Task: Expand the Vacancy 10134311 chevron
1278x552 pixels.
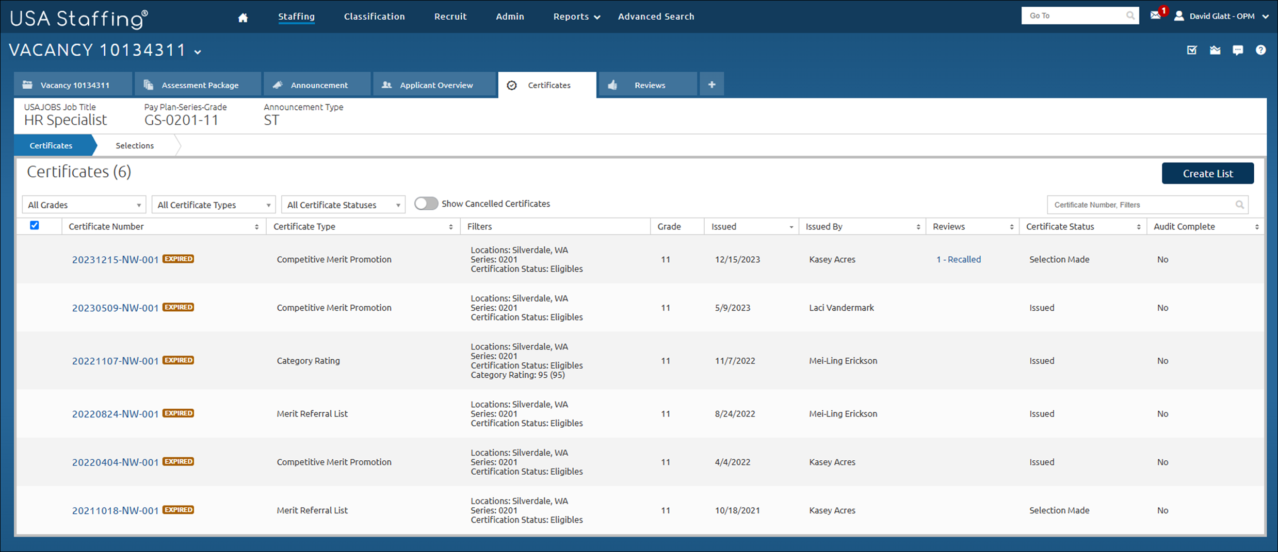Action: [x=198, y=52]
